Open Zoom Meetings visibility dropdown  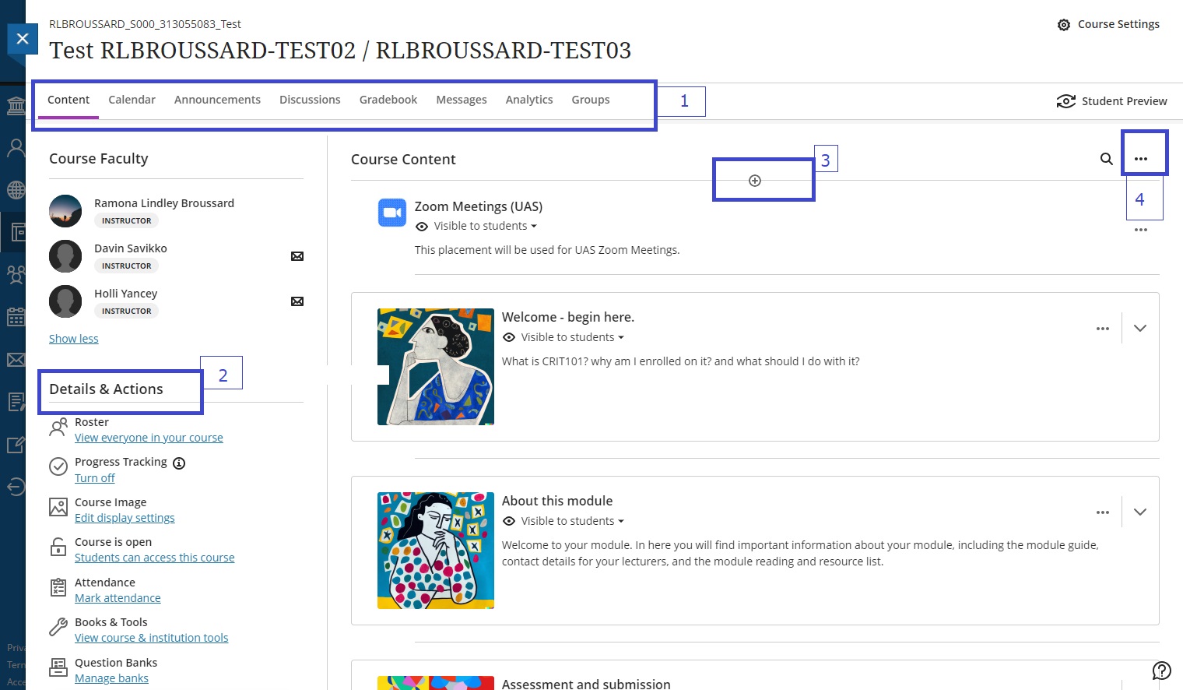tap(485, 227)
